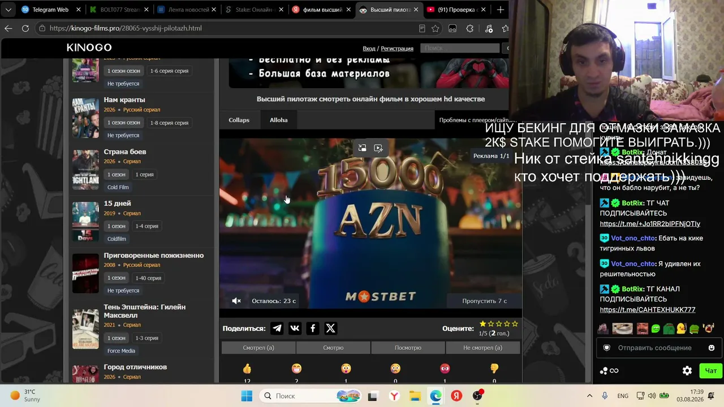Viewport: 724px width, 407px height.
Task: Open a new browser tab
Action: coord(500,10)
